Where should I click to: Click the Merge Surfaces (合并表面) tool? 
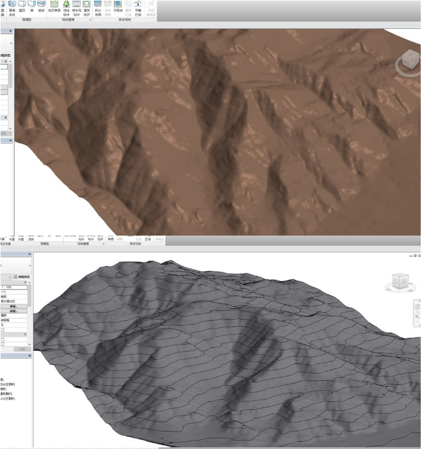[x=108, y=8]
